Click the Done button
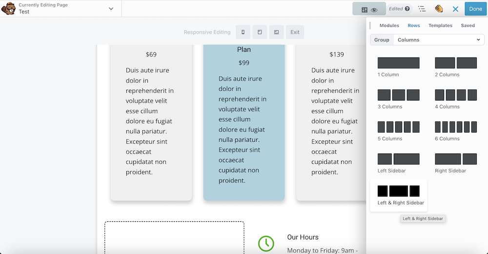 coord(475,9)
